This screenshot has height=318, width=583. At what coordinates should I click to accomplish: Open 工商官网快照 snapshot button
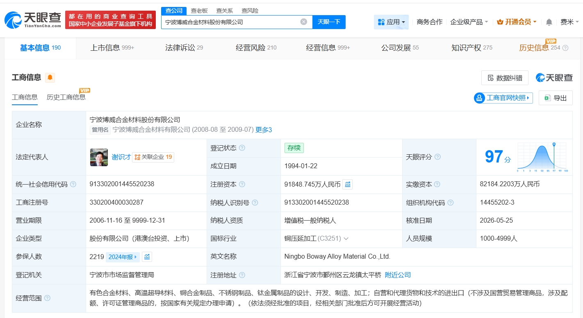click(x=503, y=98)
